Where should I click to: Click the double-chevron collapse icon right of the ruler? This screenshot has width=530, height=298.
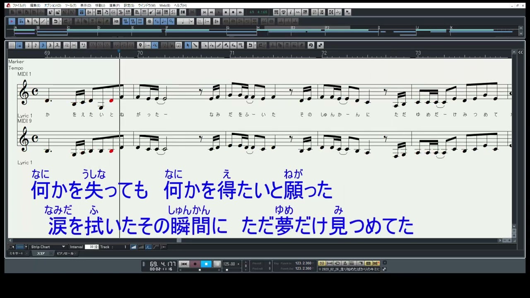520,53
